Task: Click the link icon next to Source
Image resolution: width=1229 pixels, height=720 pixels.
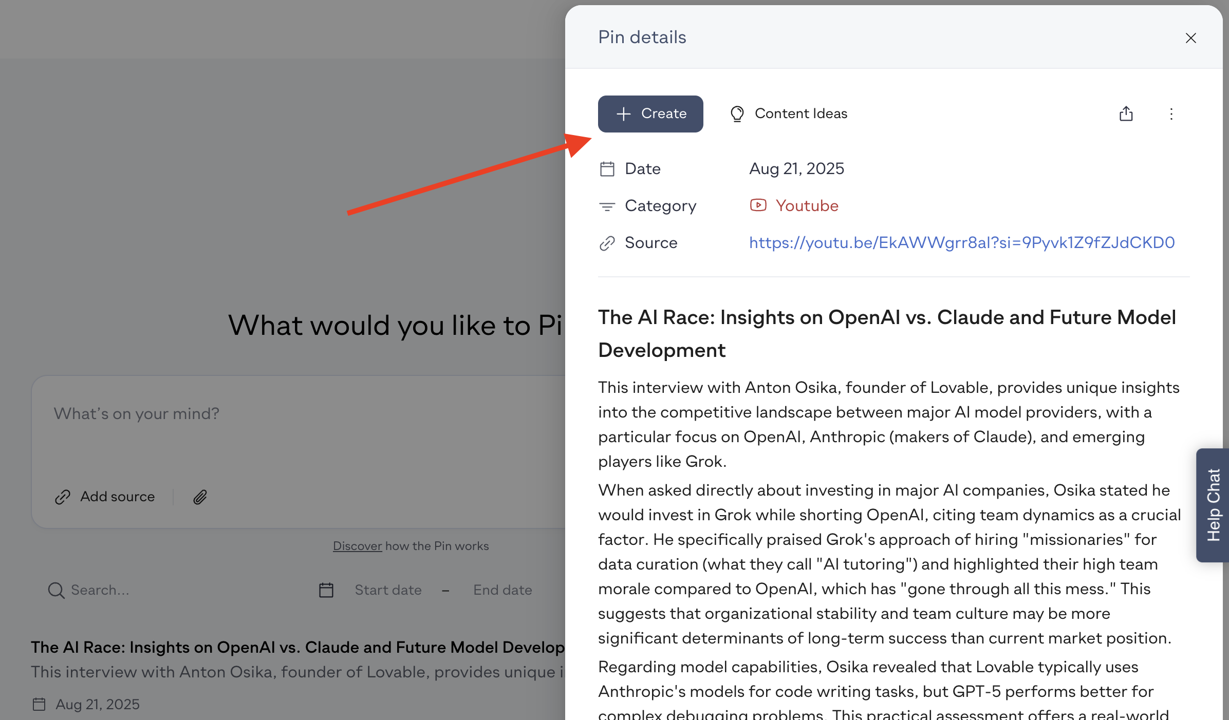Action: pos(607,243)
